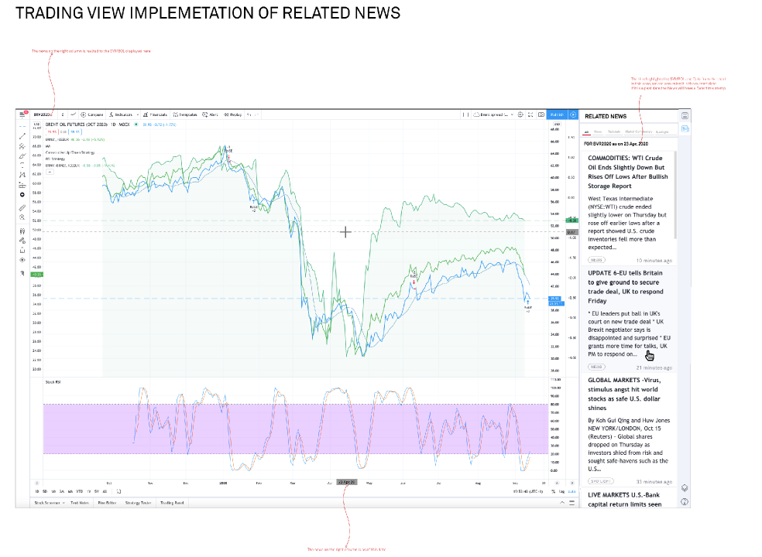Open the news panel icon in right sidebar
Image resolution: width=762 pixels, height=557 pixels.
point(685,128)
